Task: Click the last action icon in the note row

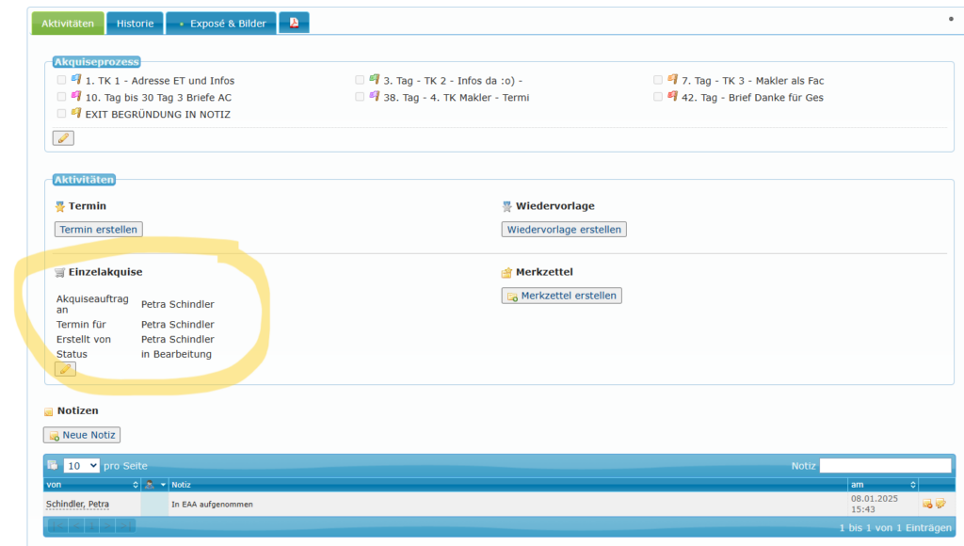Action: click(940, 504)
